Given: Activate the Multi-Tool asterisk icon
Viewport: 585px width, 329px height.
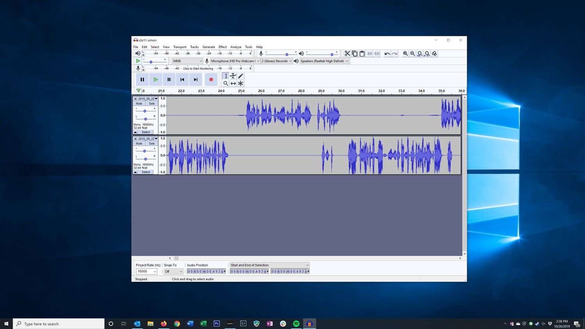Looking at the screenshot, I should 241,83.
